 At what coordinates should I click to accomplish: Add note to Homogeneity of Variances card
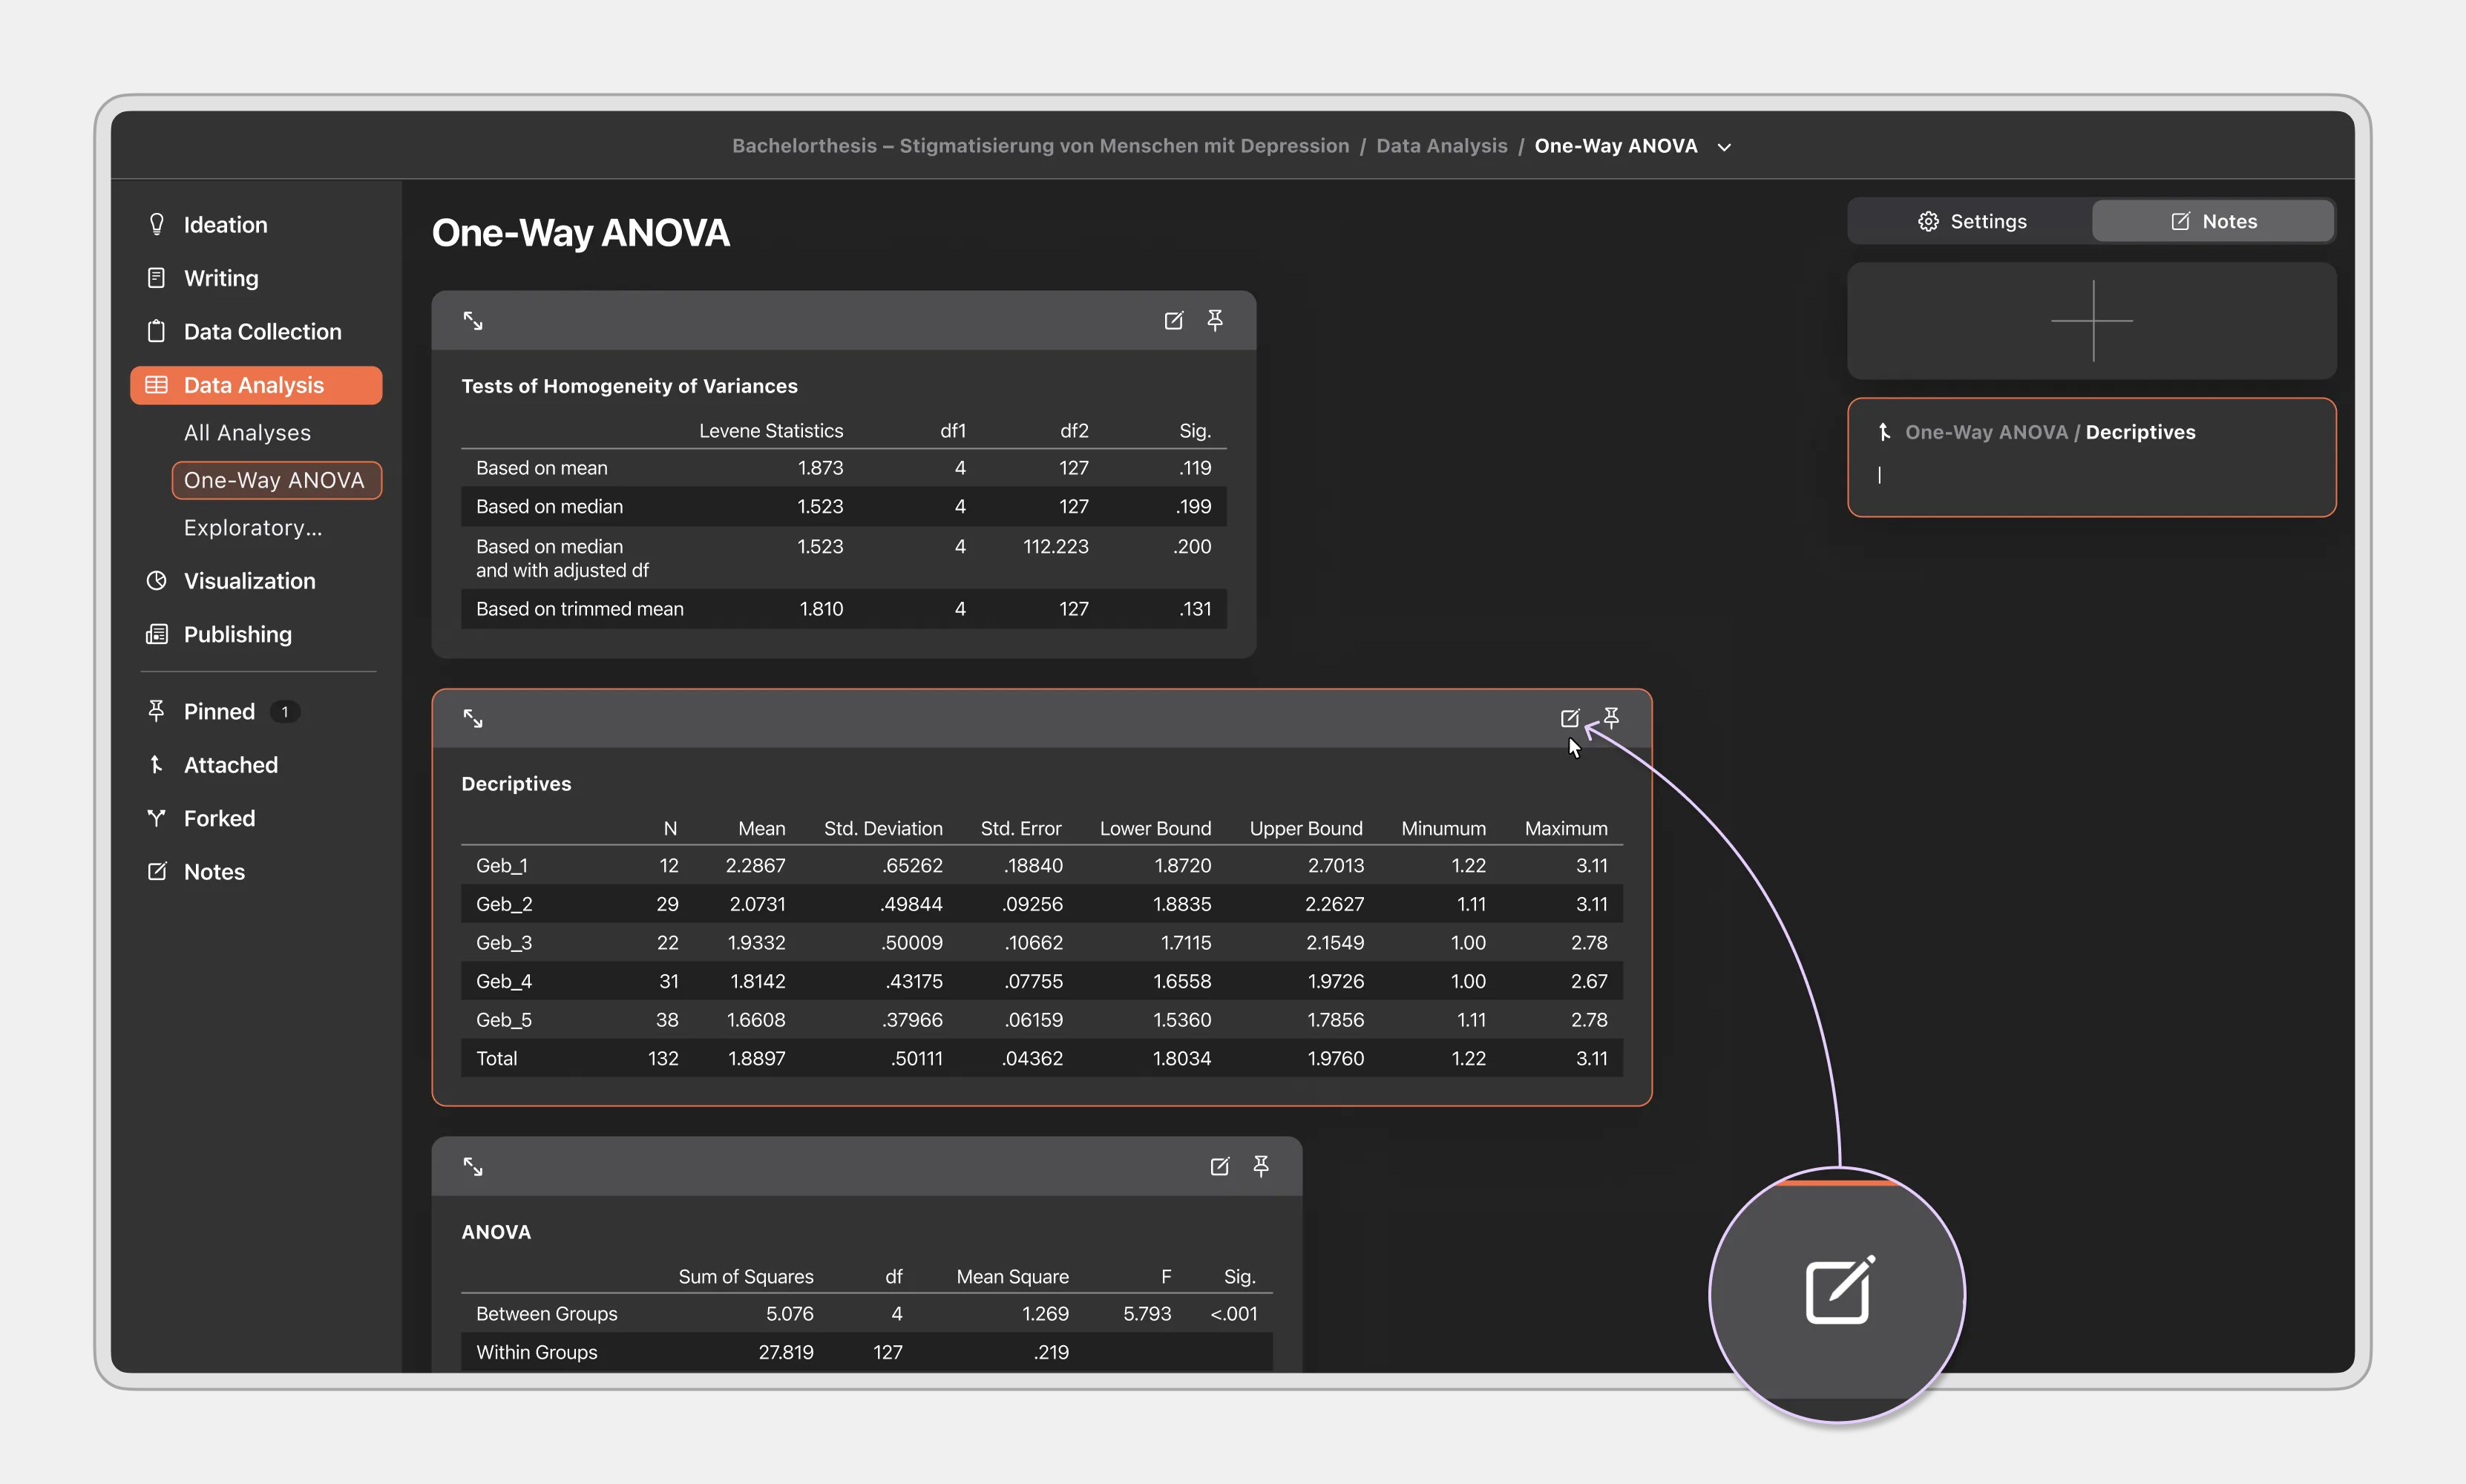[1173, 320]
